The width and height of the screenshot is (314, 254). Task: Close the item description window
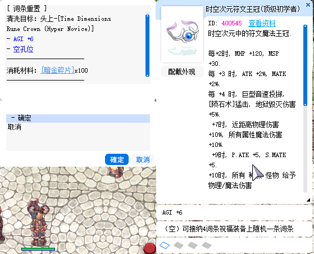[x=308, y=5]
